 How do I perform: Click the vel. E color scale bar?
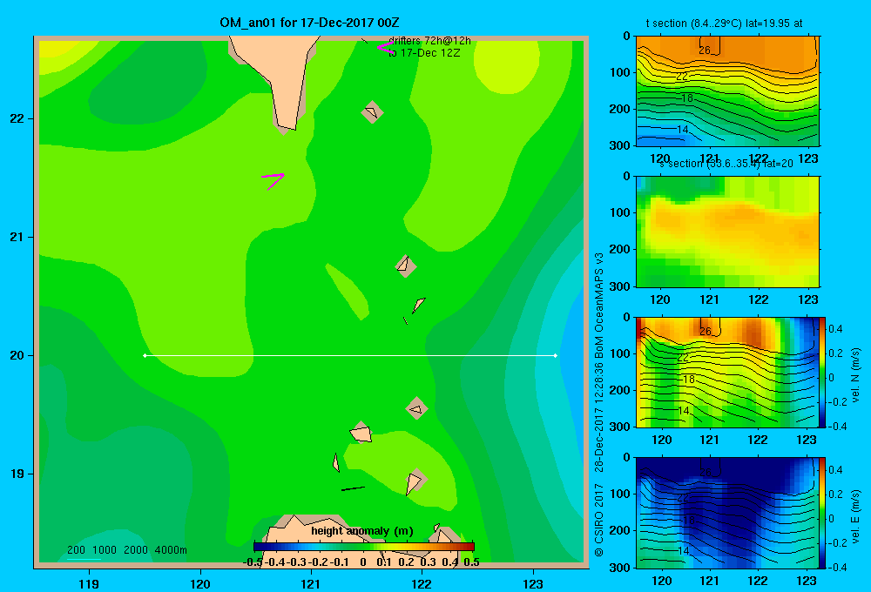point(822,512)
